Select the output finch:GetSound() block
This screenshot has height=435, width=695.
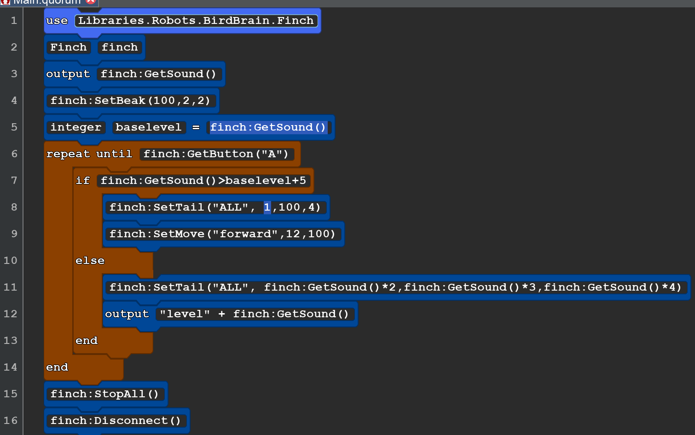[68, 74]
